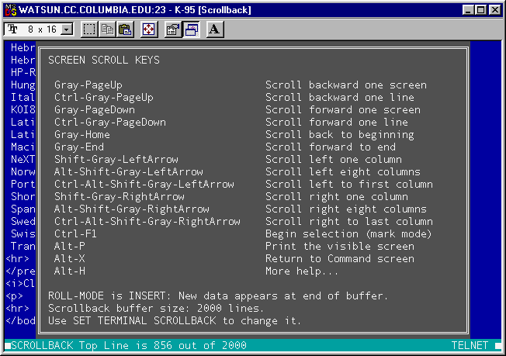Image resolution: width=506 pixels, height=356 pixels.
Task: Click the 'KOI8' line behind the help box
Action: (23, 110)
